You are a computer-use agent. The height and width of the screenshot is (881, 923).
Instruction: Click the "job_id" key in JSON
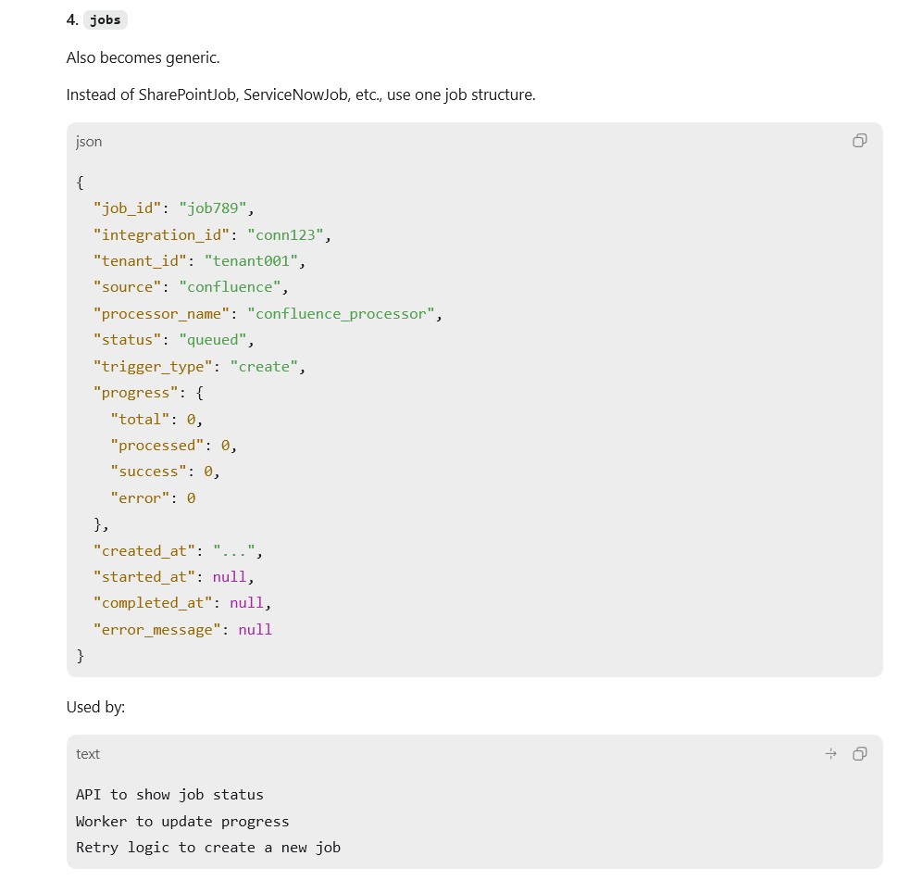coord(127,208)
